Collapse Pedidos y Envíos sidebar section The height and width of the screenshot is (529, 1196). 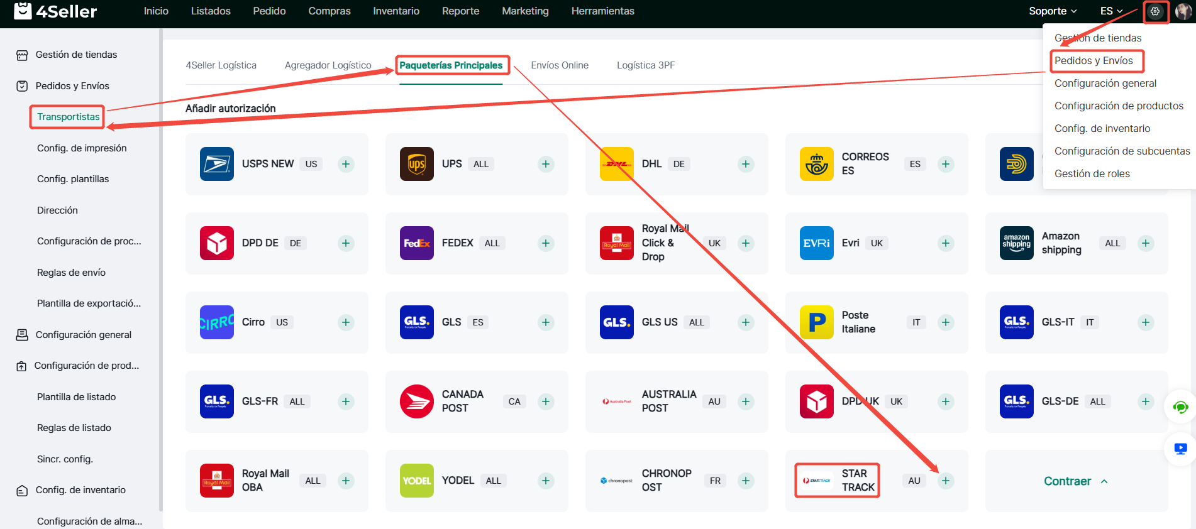tap(72, 86)
